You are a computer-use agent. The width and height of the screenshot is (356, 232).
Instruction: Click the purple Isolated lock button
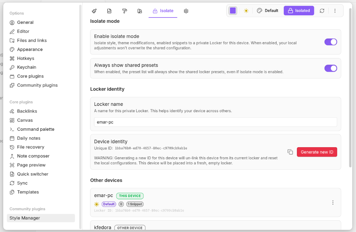[299, 11]
